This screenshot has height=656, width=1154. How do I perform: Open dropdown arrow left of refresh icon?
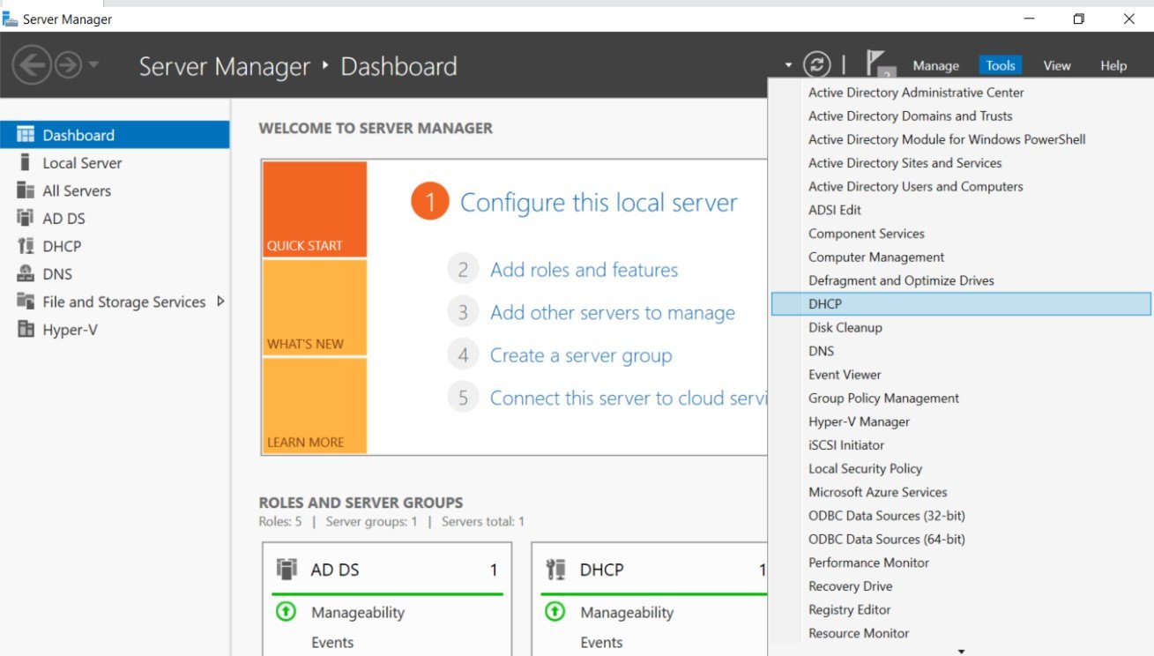point(788,65)
